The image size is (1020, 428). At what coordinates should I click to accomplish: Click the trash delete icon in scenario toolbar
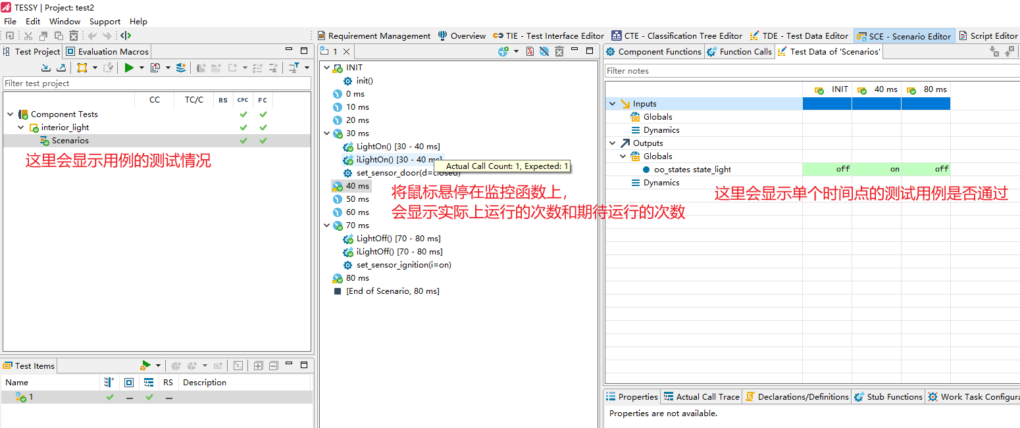pyautogui.click(x=559, y=51)
